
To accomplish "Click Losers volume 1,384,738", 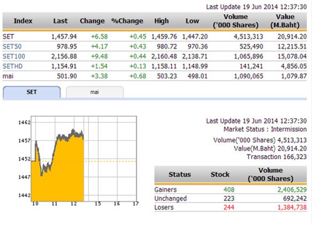I will [292, 207].
